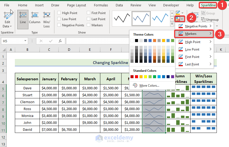229x147 pixels.
Task: Pick the green theme color swatch
Action: [x=173, y=40]
